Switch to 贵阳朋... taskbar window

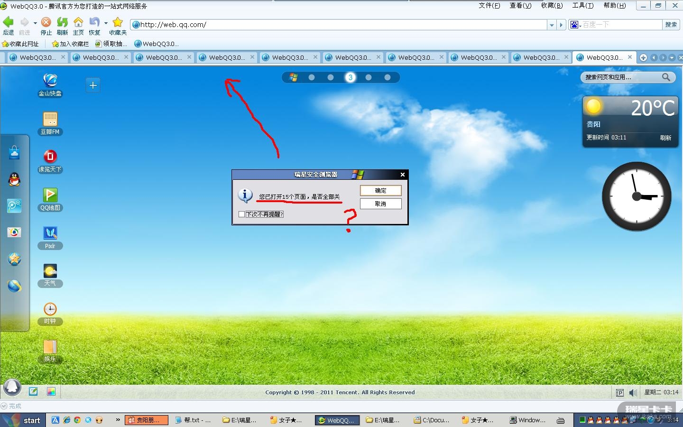pyautogui.click(x=147, y=420)
